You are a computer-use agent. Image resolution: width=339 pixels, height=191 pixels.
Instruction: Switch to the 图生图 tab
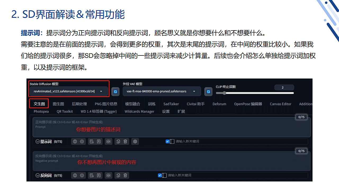59,104
